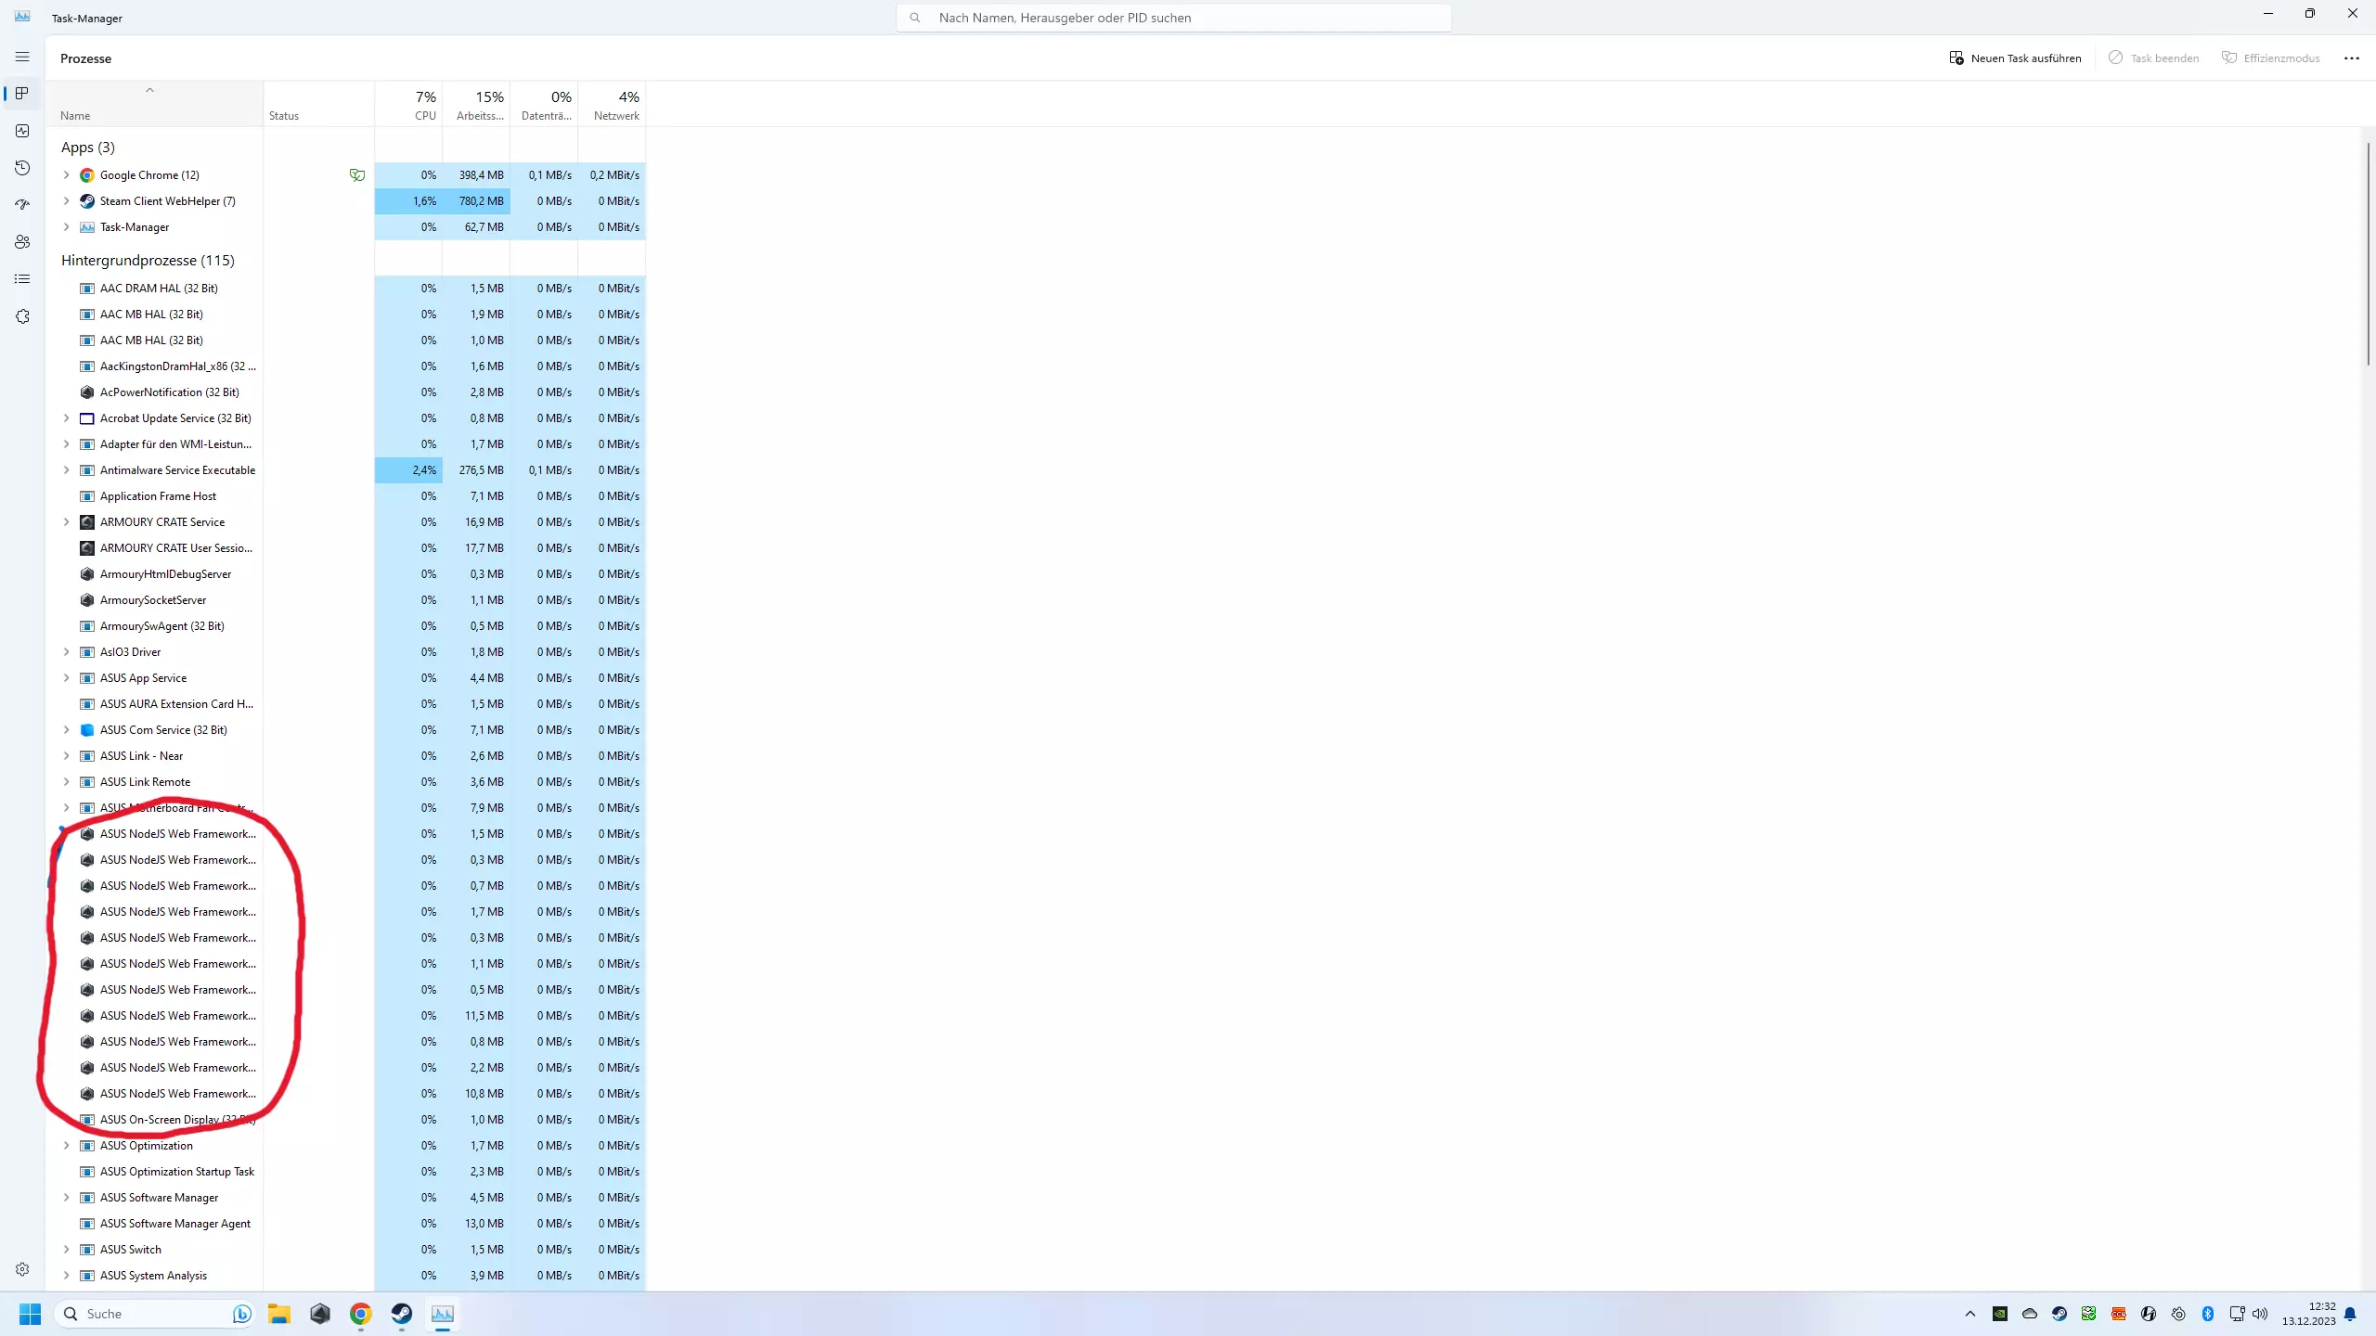Click the ARMOURY CRATE Service icon
The image size is (2376, 1336).
point(87,522)
